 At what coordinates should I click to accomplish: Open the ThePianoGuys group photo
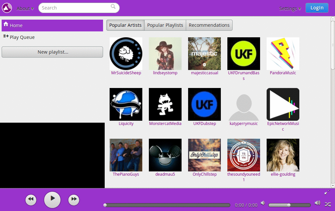tap(126, 155)
